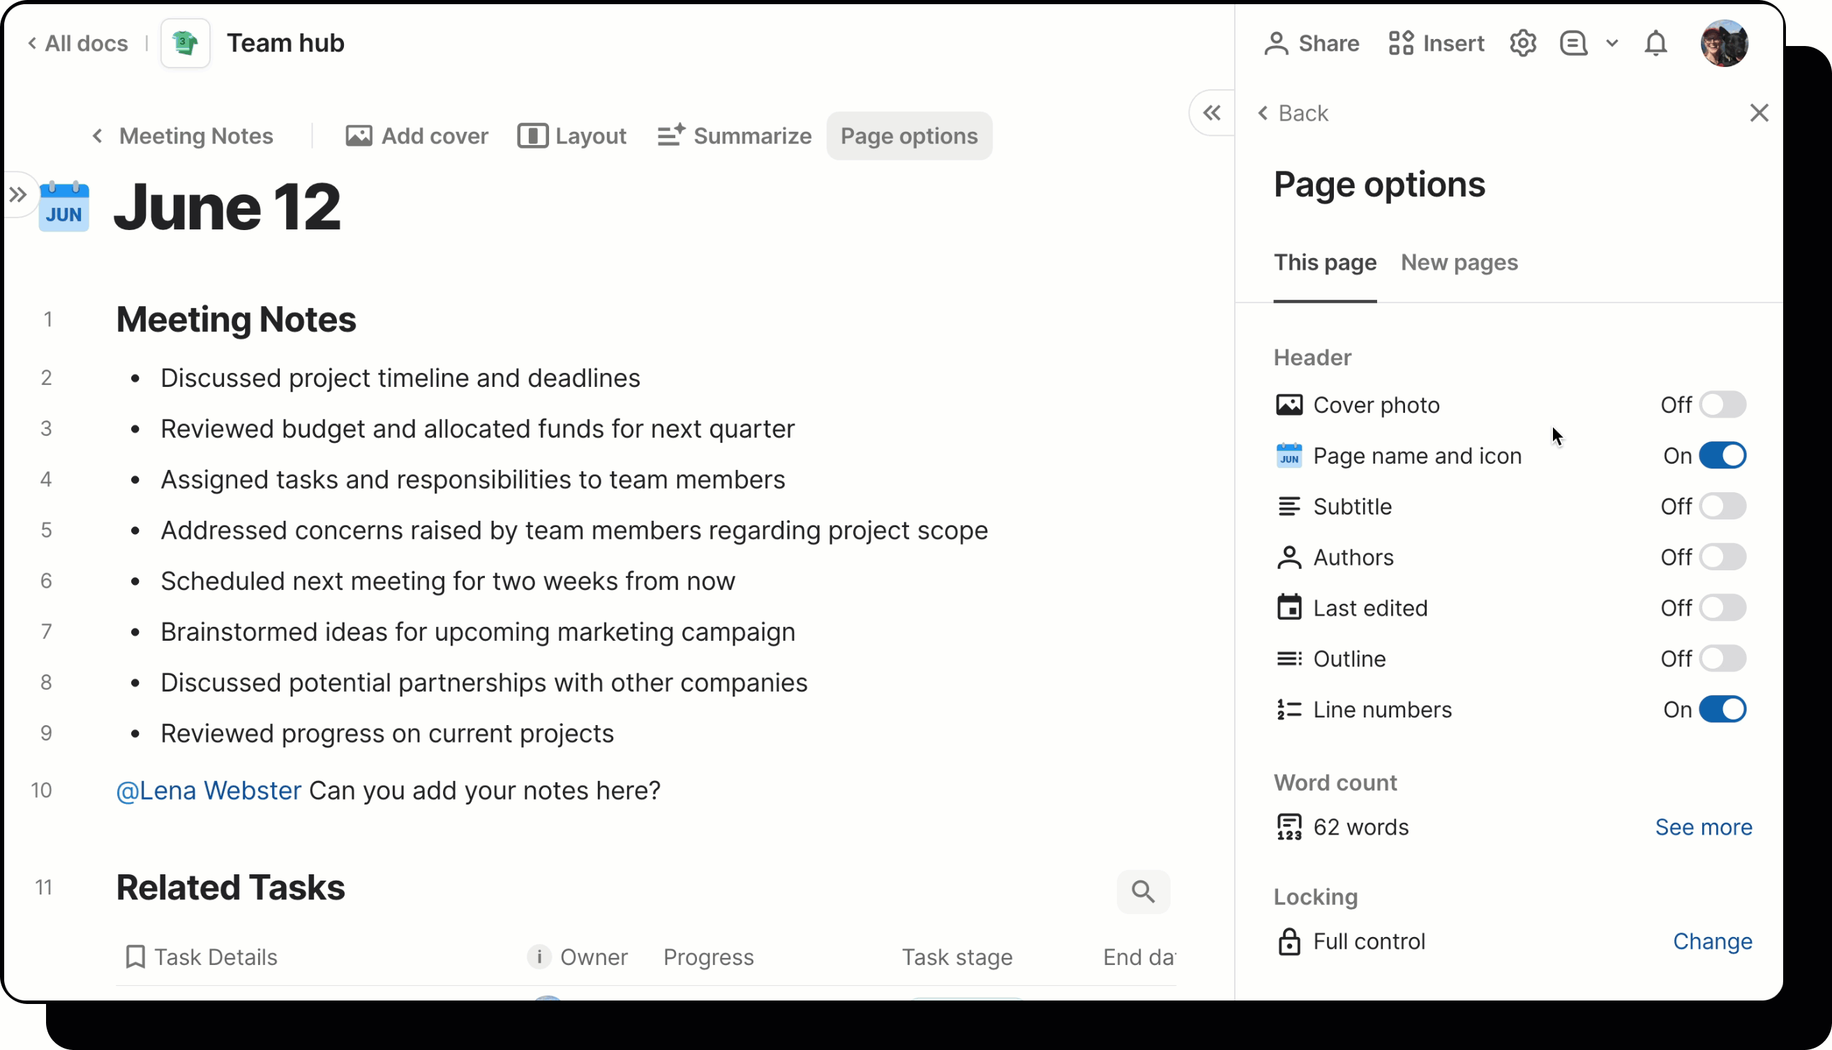Turn on the Cover photo toggle
The width and height of the screenshot is (1832, 1050).
pyautogui.click(x=1722, y=404)
